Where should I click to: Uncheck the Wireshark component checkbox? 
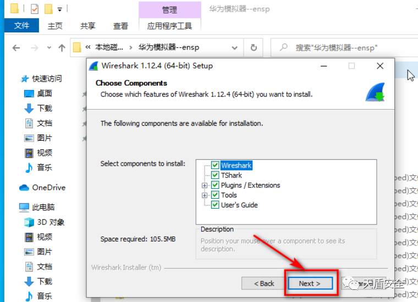(215, 165)
